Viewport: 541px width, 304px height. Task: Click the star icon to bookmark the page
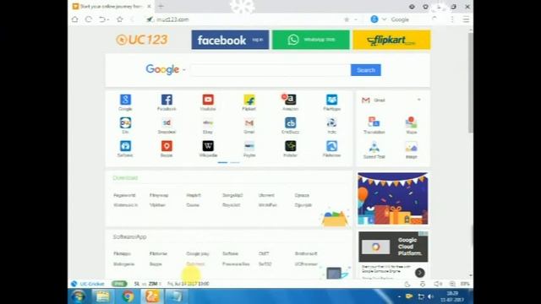click(120, 19)
